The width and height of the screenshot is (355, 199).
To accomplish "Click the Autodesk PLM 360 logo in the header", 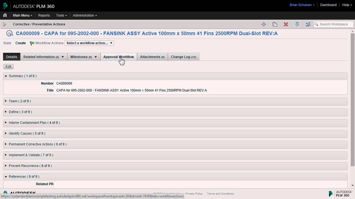I will tap(29, 6).
